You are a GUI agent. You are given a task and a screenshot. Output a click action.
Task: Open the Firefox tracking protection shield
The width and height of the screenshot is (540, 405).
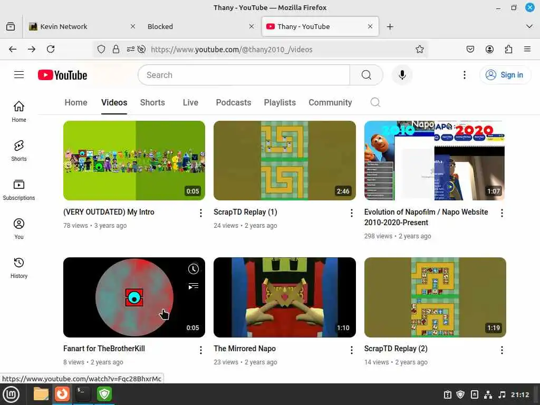click(x=101, y=49)
